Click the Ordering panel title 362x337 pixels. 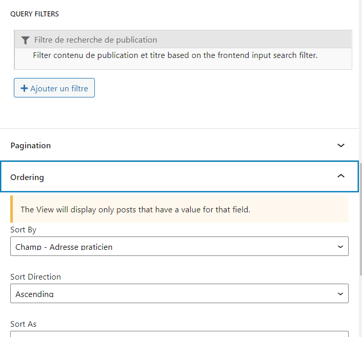[27, 177]
